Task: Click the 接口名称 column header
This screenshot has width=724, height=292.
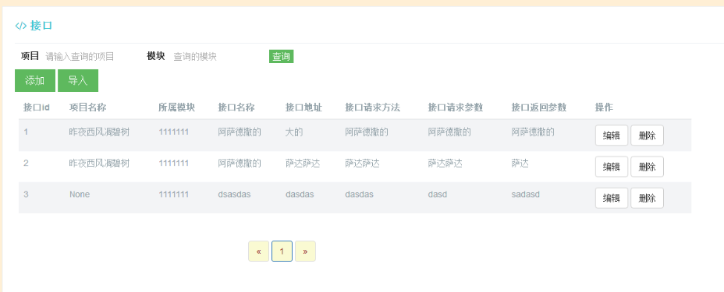Action: pos(236,107)
